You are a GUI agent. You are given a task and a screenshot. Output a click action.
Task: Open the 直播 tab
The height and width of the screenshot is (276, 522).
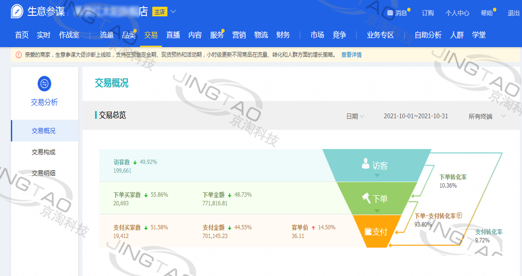[173, 35]
